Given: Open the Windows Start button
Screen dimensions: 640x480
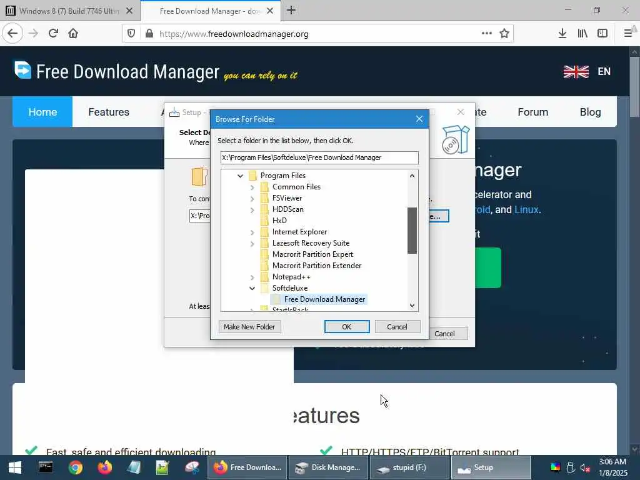Looking at the screenshot, I should [15, 467].
